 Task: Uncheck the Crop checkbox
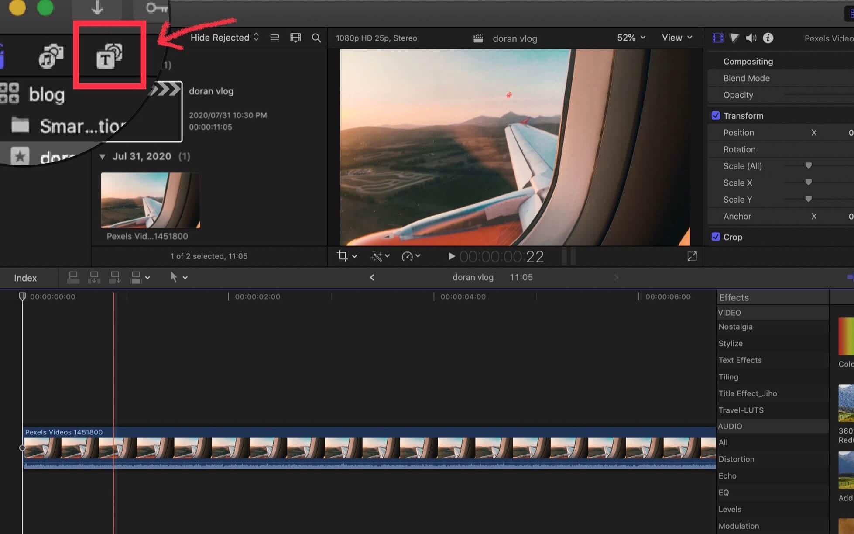(716, 237)
